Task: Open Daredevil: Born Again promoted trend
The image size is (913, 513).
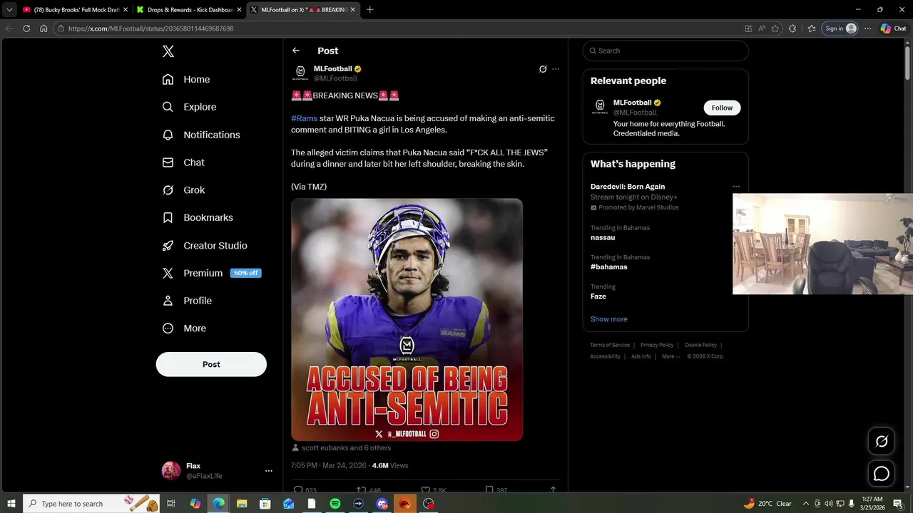Action: click(x=628, y=187)
